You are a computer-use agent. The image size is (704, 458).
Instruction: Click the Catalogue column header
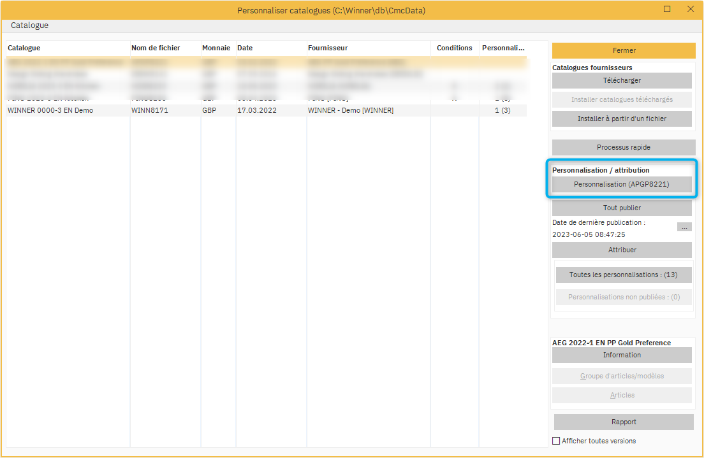pyautogui.click(x=64, y=47)
